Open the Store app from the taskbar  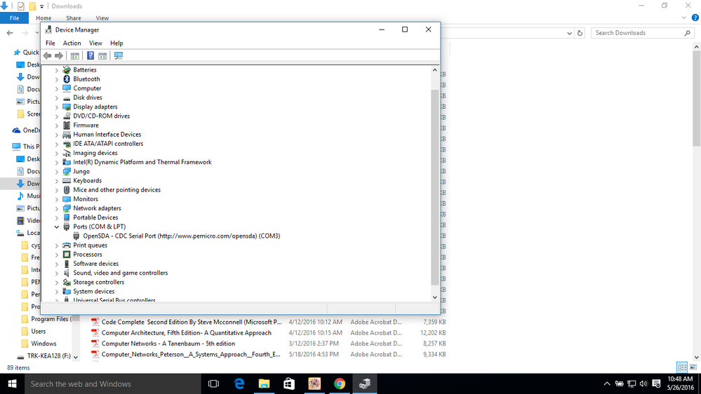tap(289, 383)
